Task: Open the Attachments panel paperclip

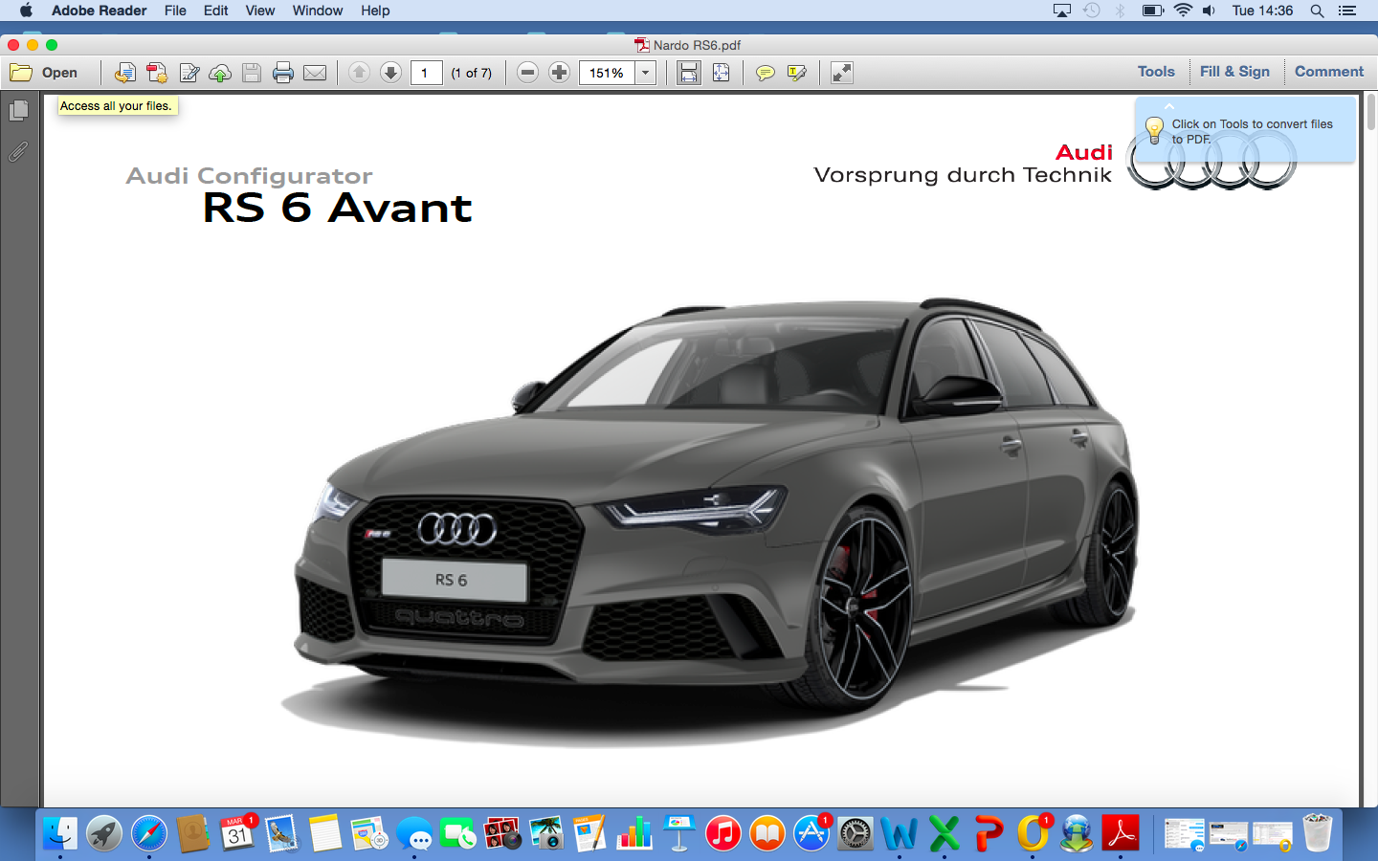Action: [18, 151]
